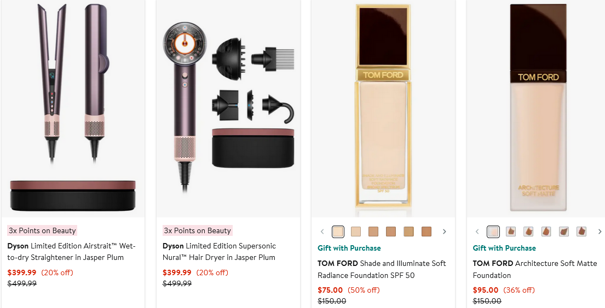The image size is (605, 308).
Task: Click the TOM FORD Soft Radiance bottle image
Action: click(383, 108)
